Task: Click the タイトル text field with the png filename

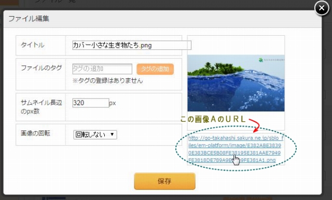Action: [x=132, y=45]
